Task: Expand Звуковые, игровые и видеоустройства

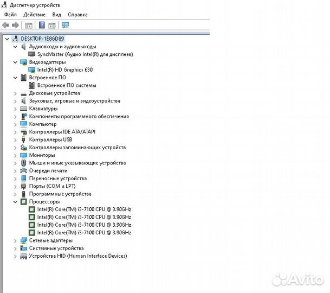Action: [x=15, y=101]
